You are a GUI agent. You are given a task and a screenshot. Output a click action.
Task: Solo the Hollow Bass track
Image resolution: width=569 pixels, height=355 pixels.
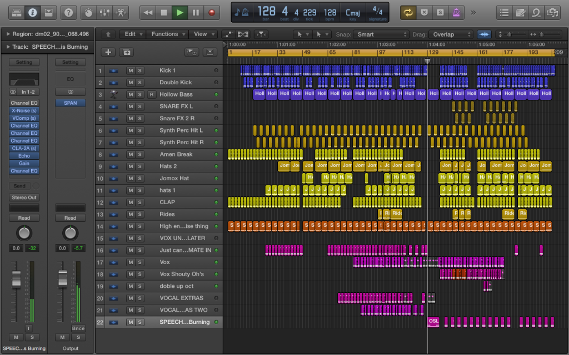[x=140, y=95]
